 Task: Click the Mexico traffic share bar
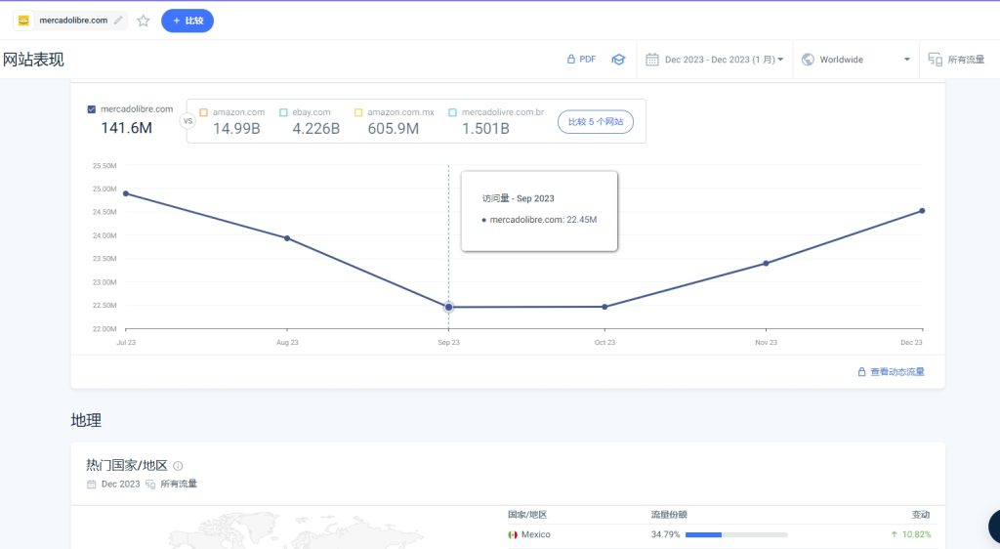(x=736, y=535)
